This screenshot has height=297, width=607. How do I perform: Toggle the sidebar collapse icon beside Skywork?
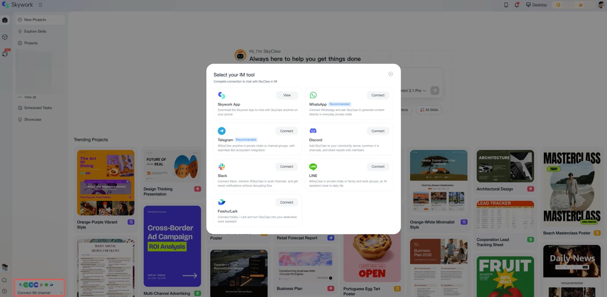pos(40,5)
